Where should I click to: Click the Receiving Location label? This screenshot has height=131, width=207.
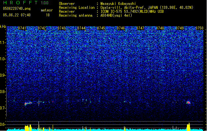pyautogui.click(x=77, y=8)
